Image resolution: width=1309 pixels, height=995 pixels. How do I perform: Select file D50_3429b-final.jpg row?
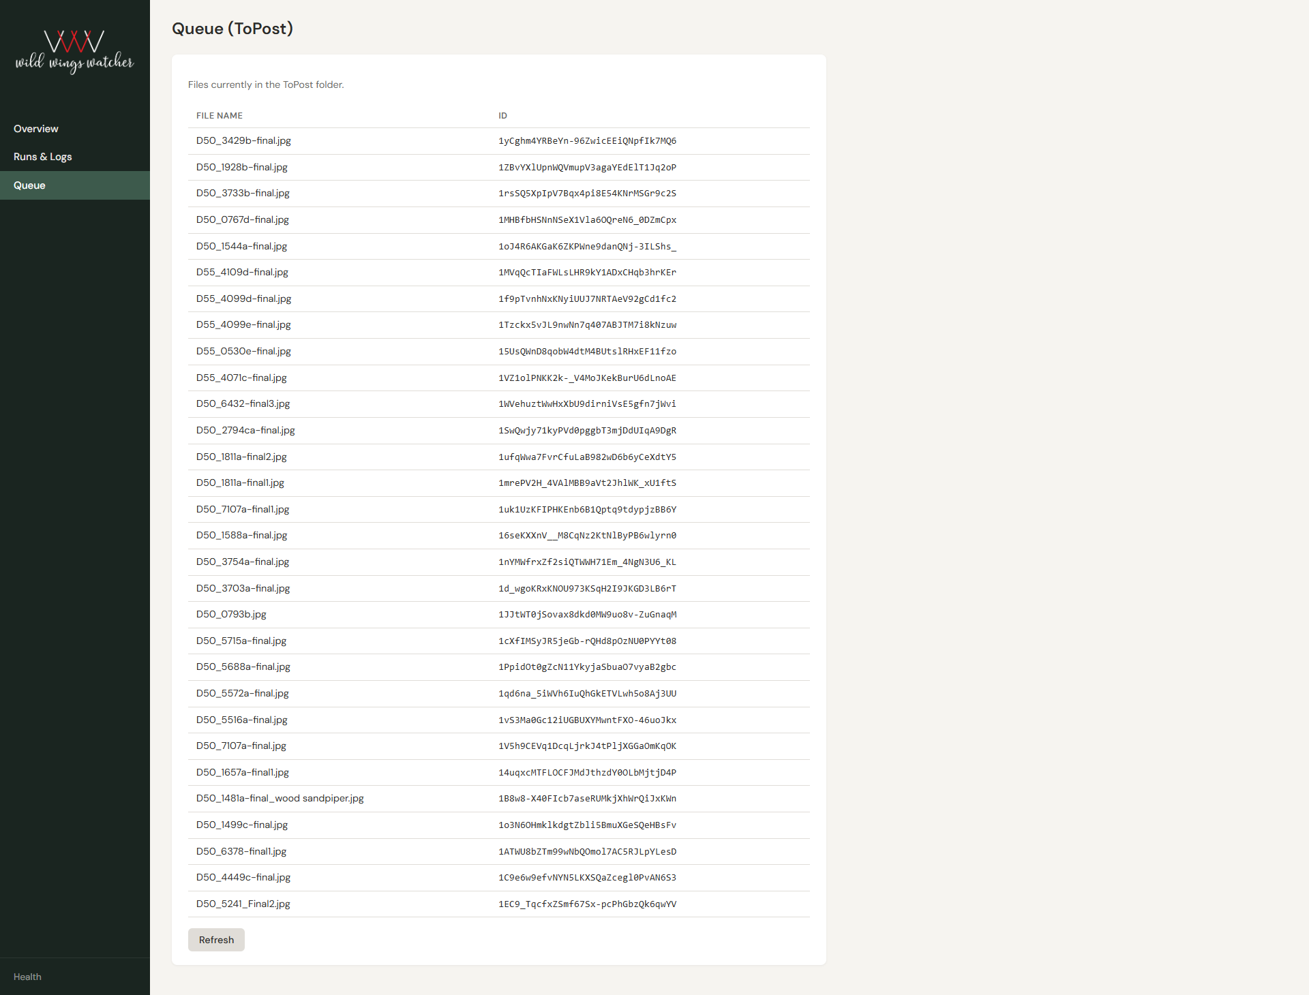243,141
